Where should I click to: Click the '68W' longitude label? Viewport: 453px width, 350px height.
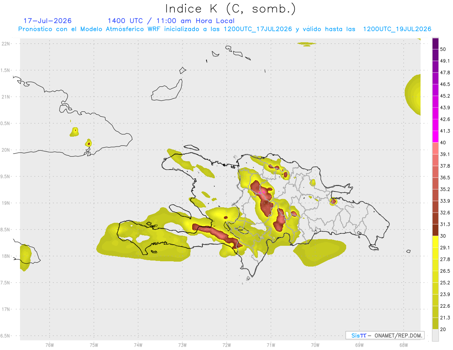coord(404,345)
